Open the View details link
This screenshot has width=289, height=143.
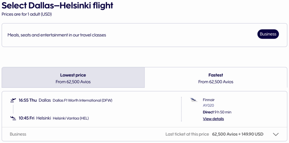213,119
